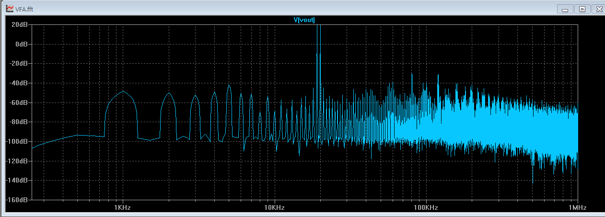Click the 1MHz frequency axis label
Viewport: 605px width, 217px height.
(577, 208)
